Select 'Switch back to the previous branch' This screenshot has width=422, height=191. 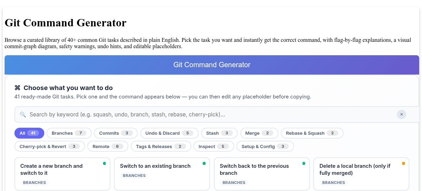pyautogui.click(x=262, y=174)
